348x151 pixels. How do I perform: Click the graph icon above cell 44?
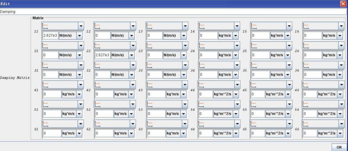click(201, 85)
